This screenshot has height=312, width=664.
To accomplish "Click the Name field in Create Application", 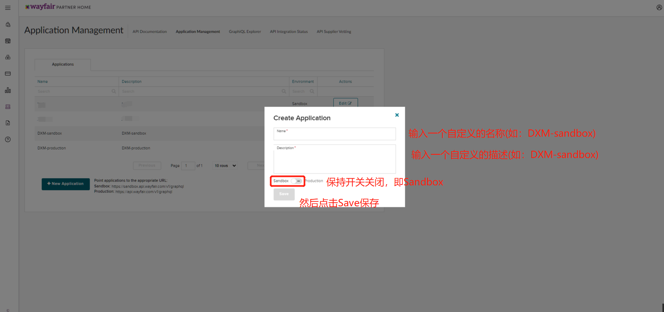I will pyautogui.click(x=334, y=134).
